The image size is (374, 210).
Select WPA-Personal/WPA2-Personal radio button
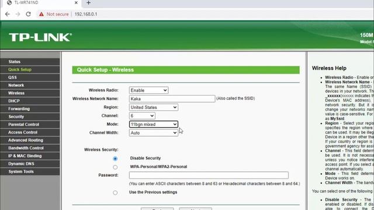click(x=115, y=167)
